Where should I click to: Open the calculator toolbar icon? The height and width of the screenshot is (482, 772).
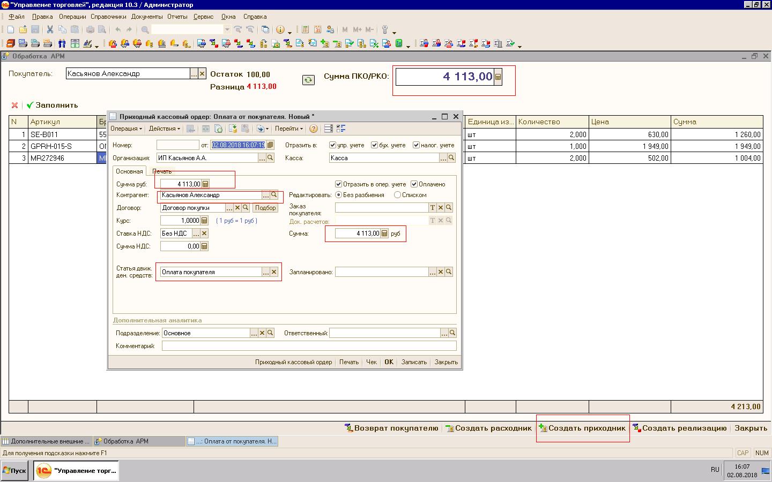[305, 30]
